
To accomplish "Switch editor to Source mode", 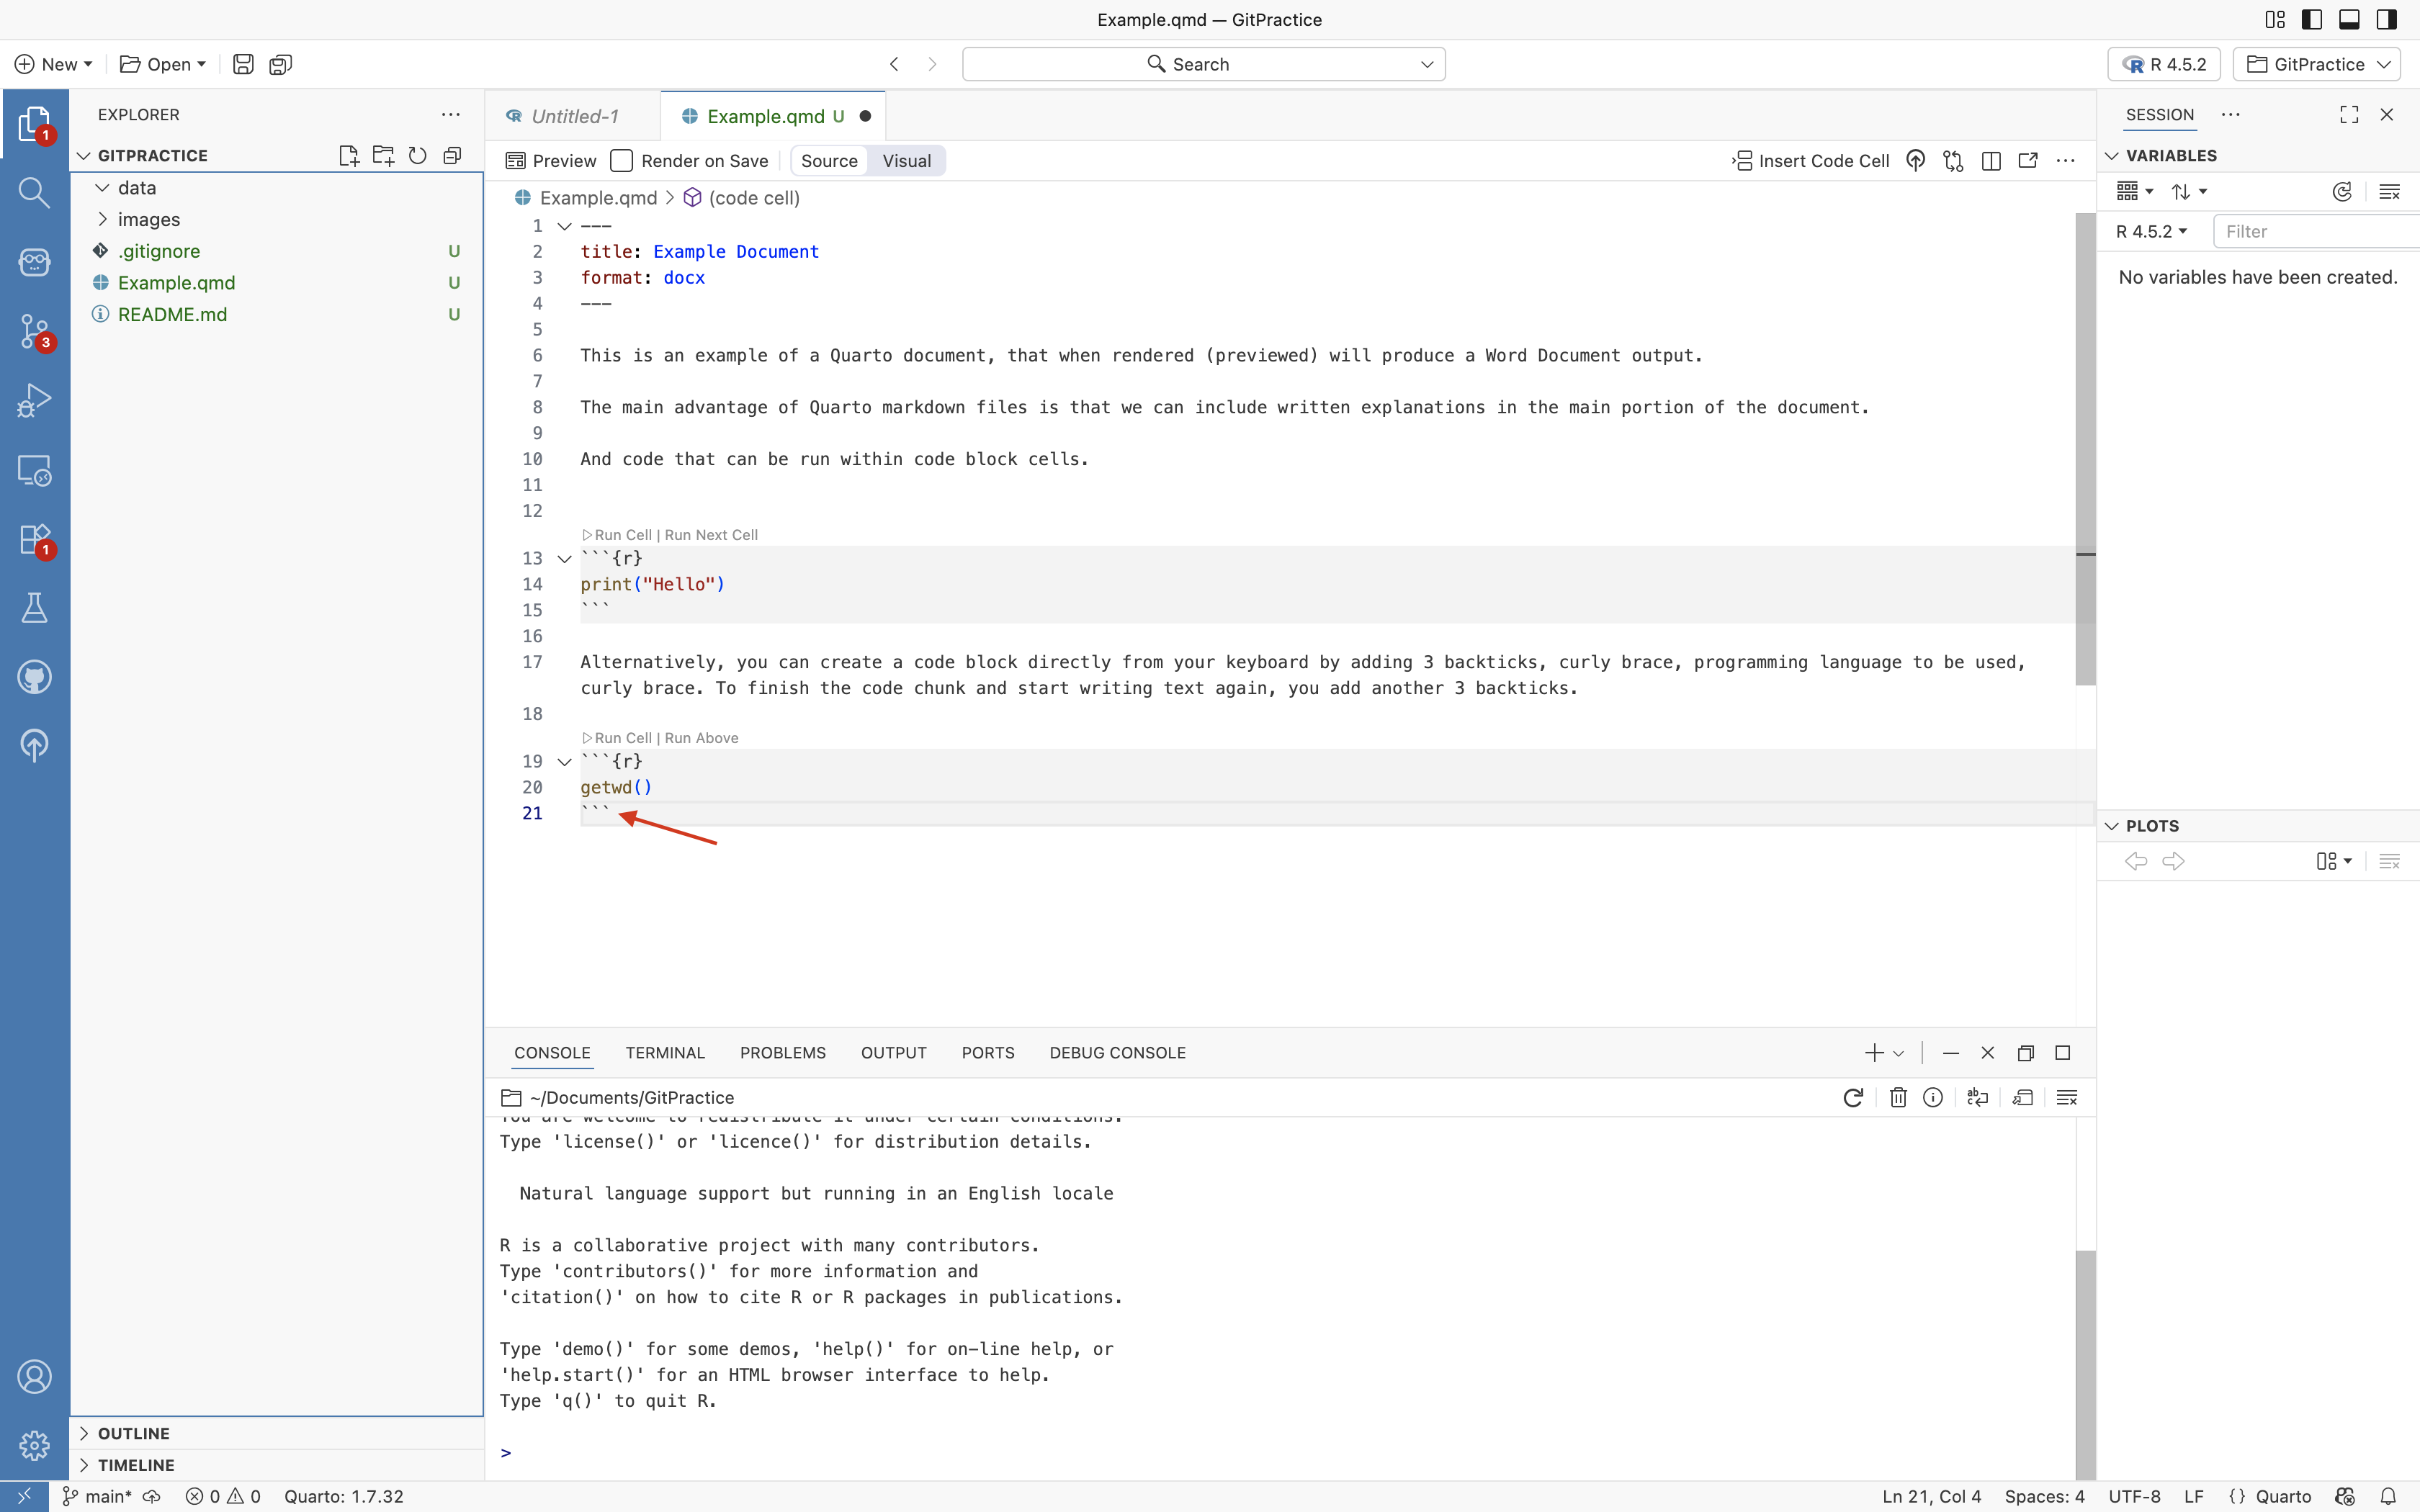I will point(829,161).
